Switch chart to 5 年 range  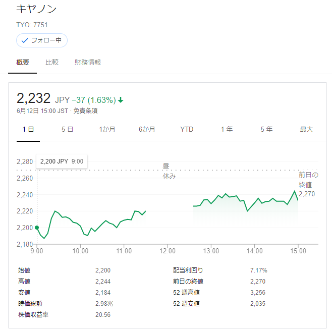coord(266,129)
